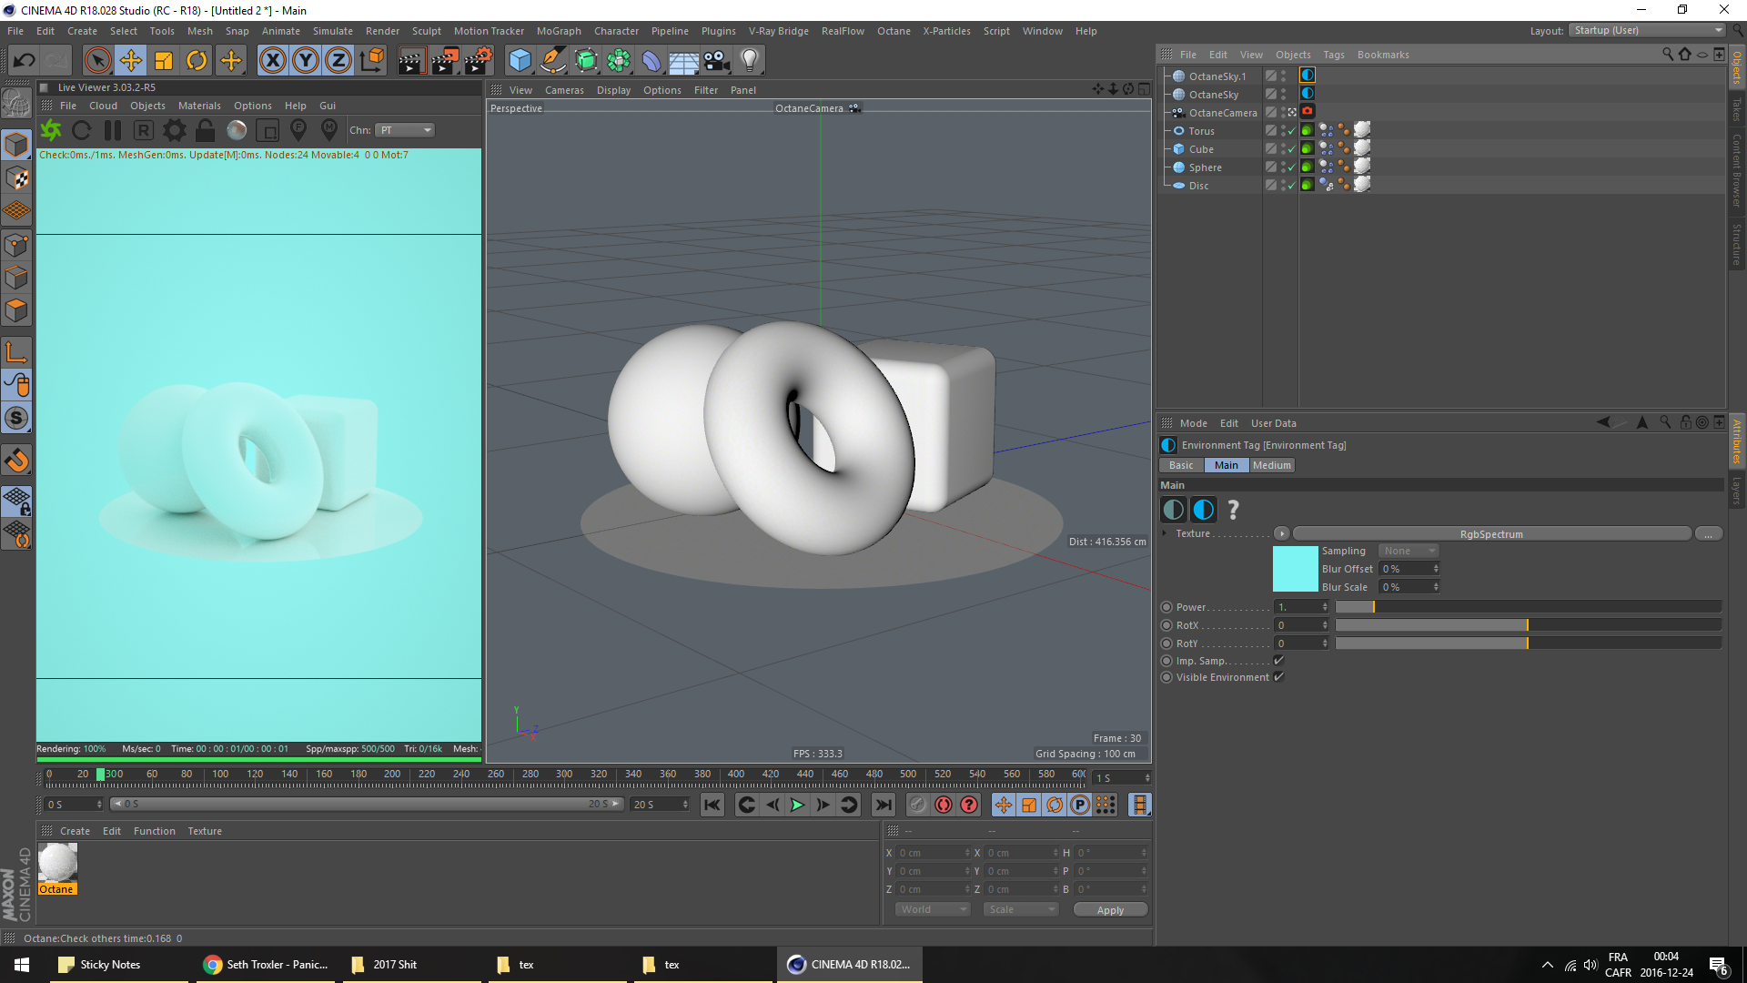Uncheck the Visible Environment checkbox

(x=1278, y=677)
